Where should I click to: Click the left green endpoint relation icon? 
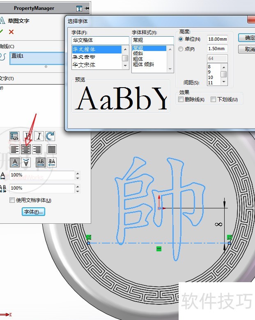click(x=89, y=237)
